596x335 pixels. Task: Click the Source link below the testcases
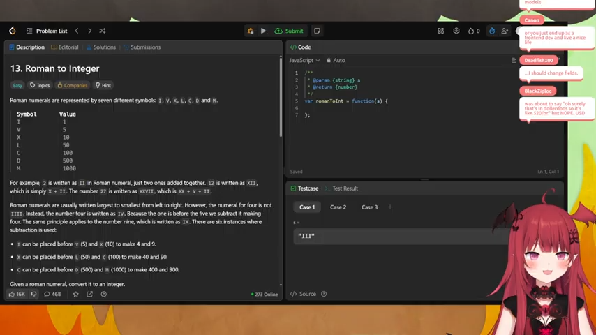pyautogui.click(x=304, y=294)
